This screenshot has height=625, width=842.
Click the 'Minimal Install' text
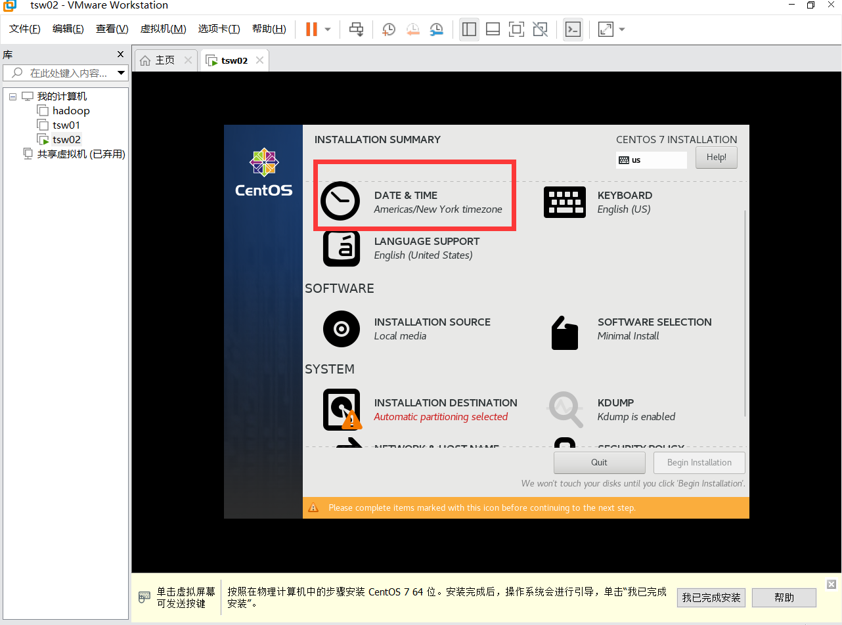point(628,336)
